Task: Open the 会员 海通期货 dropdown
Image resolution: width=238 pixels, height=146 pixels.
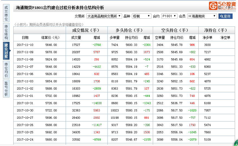Action: pos(202,16)
